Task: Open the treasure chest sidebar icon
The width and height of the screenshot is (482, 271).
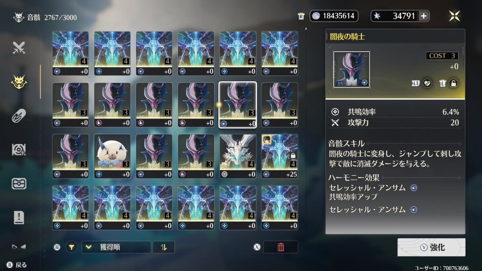Action: [19, 184]
